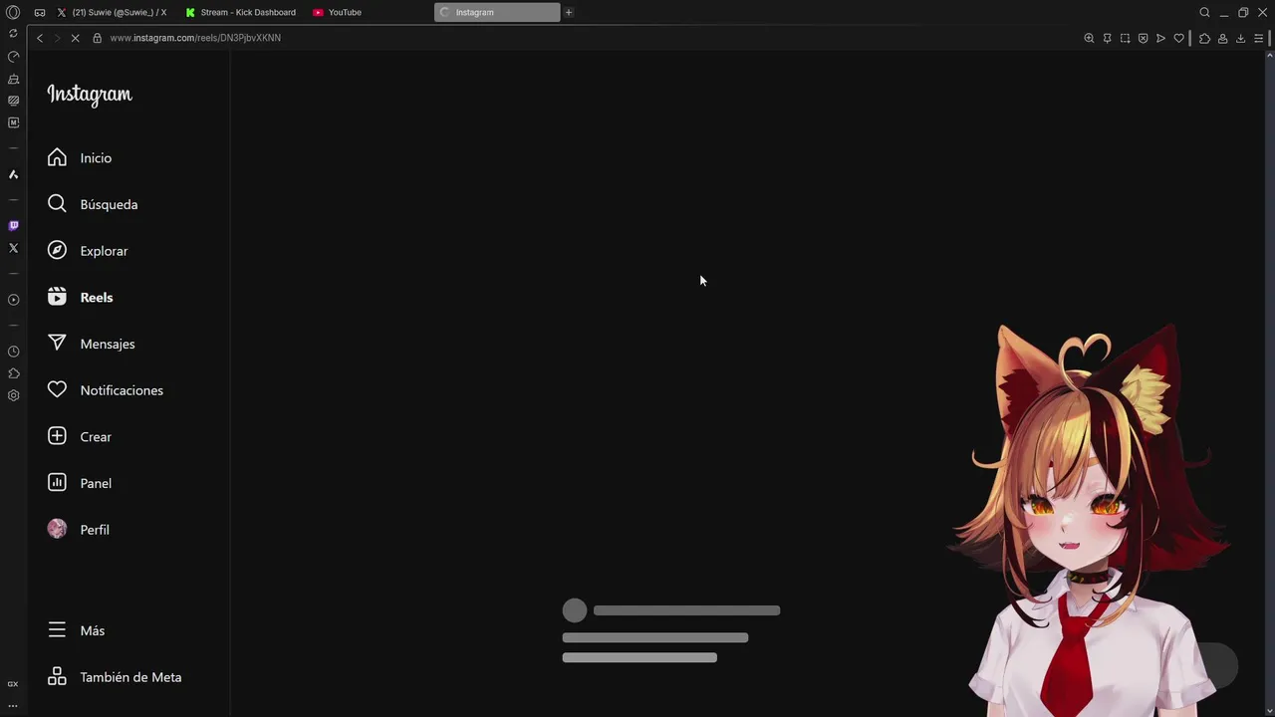Screen dimensions: 1275x717
Task: Open Extensions cube in sidebar
Action: pyautogui.click(x=13, y=373)
